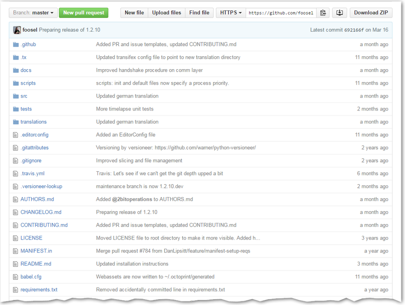Open the CHANGELOG.md file link
Image resolution: width=405 pixels, height=305 pixels.
pyautogui.click(x=41, y=212)
